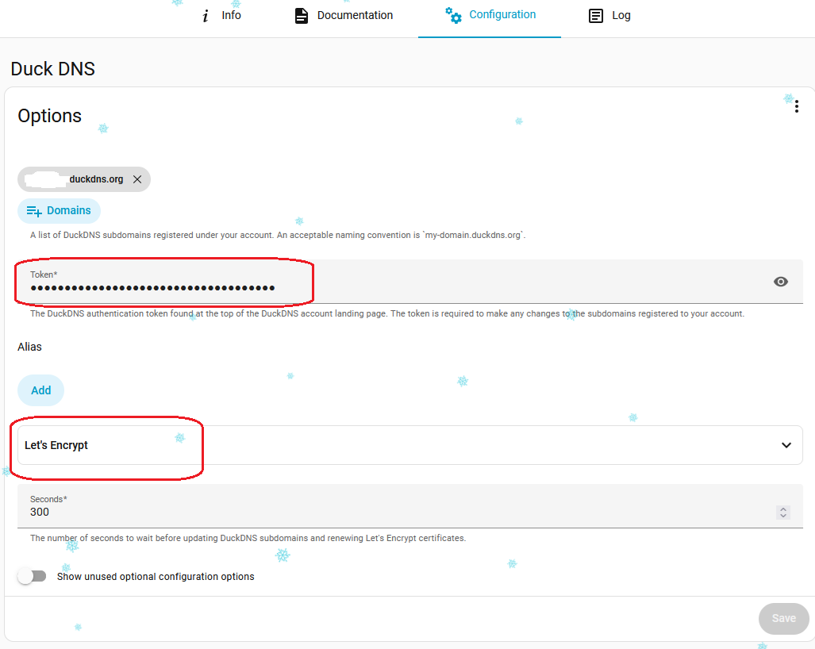Click the Documentation page icon

pyautogui.click(x=302, y=16)
